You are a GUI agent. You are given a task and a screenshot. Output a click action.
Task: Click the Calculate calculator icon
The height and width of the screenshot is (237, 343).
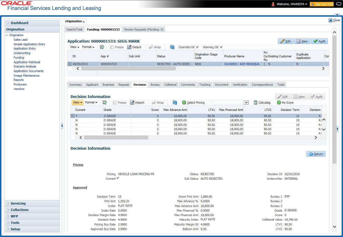[256, 103]
